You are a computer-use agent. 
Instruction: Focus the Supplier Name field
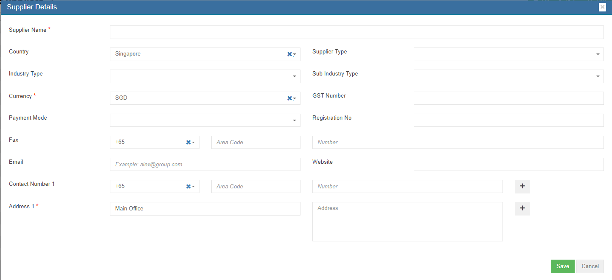click(x=357, y=32)
